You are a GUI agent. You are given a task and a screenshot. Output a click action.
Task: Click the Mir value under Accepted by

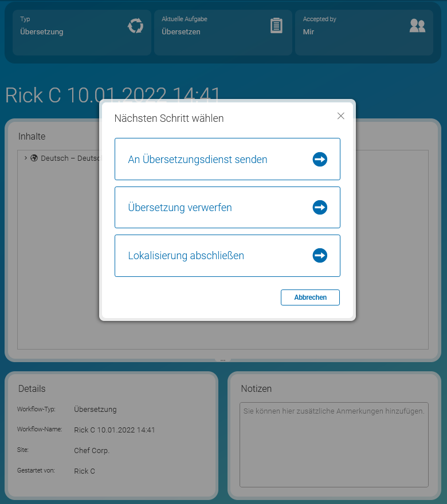click(308, 32)
